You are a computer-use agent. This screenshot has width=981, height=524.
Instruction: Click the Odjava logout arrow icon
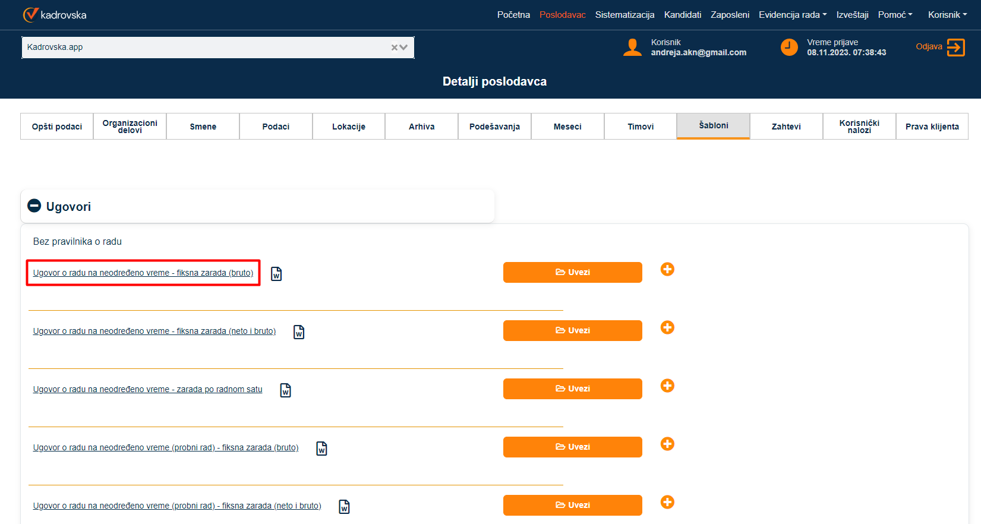(x=955, y=47)
